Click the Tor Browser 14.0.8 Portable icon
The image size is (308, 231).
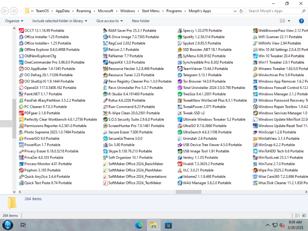(180, 81)
